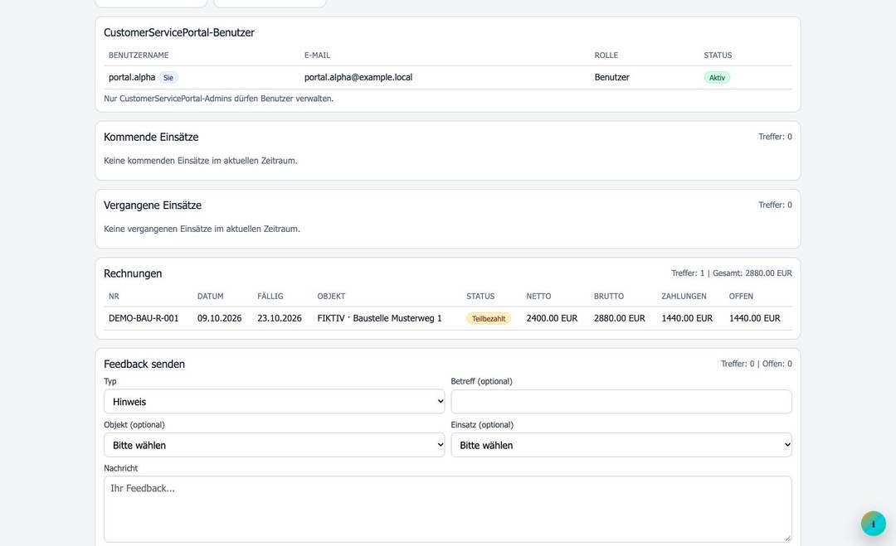This screenshot has height=546, width=896.
Task: Click the Keine kommenden Einsätze message
Action: (201, 161)
